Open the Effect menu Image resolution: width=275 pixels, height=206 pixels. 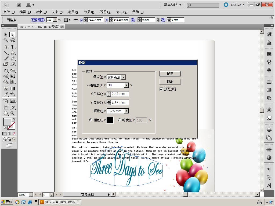[89, 12]
